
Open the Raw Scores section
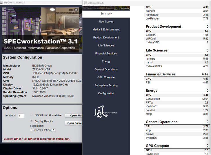106,22
